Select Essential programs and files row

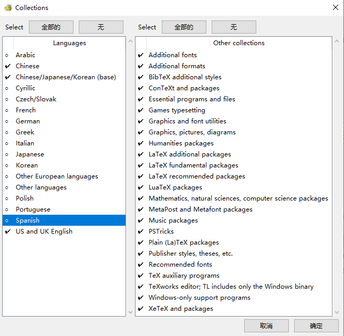234,99
